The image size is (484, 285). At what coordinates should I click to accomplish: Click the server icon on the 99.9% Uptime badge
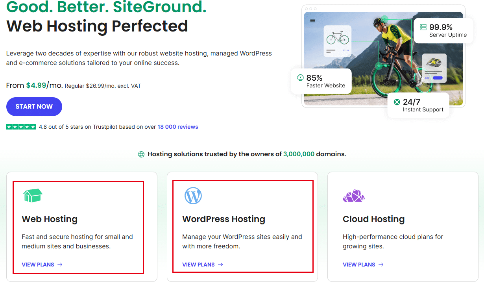click(424, 27)
